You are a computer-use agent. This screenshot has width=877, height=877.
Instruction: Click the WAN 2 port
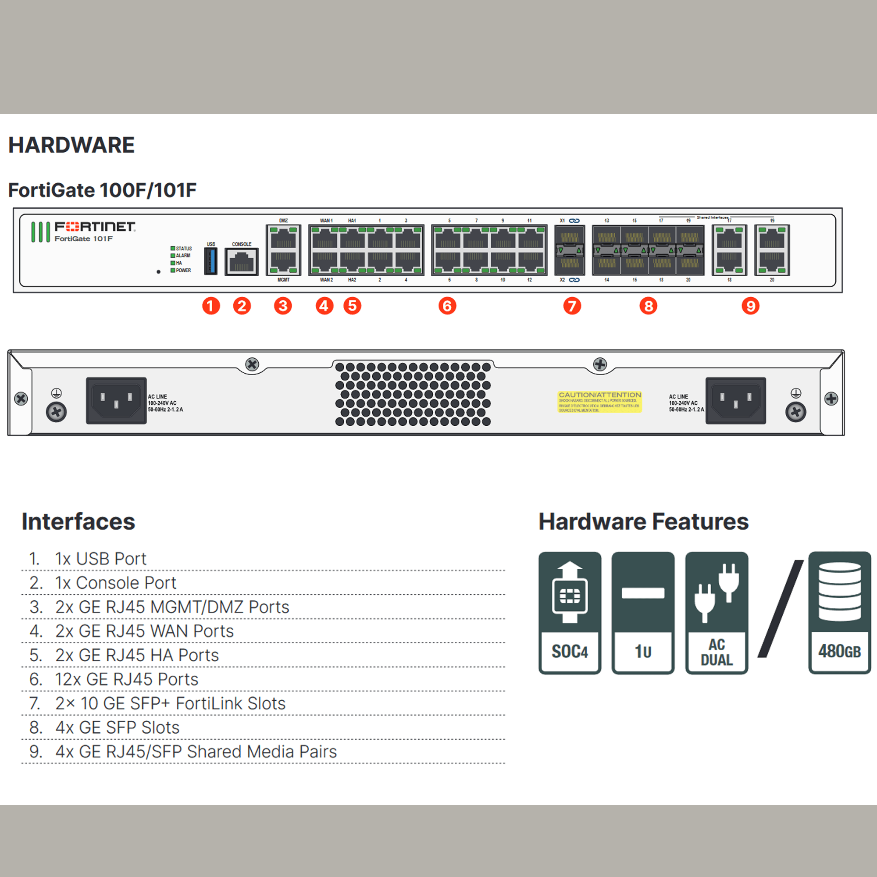[x=325, y=263]
